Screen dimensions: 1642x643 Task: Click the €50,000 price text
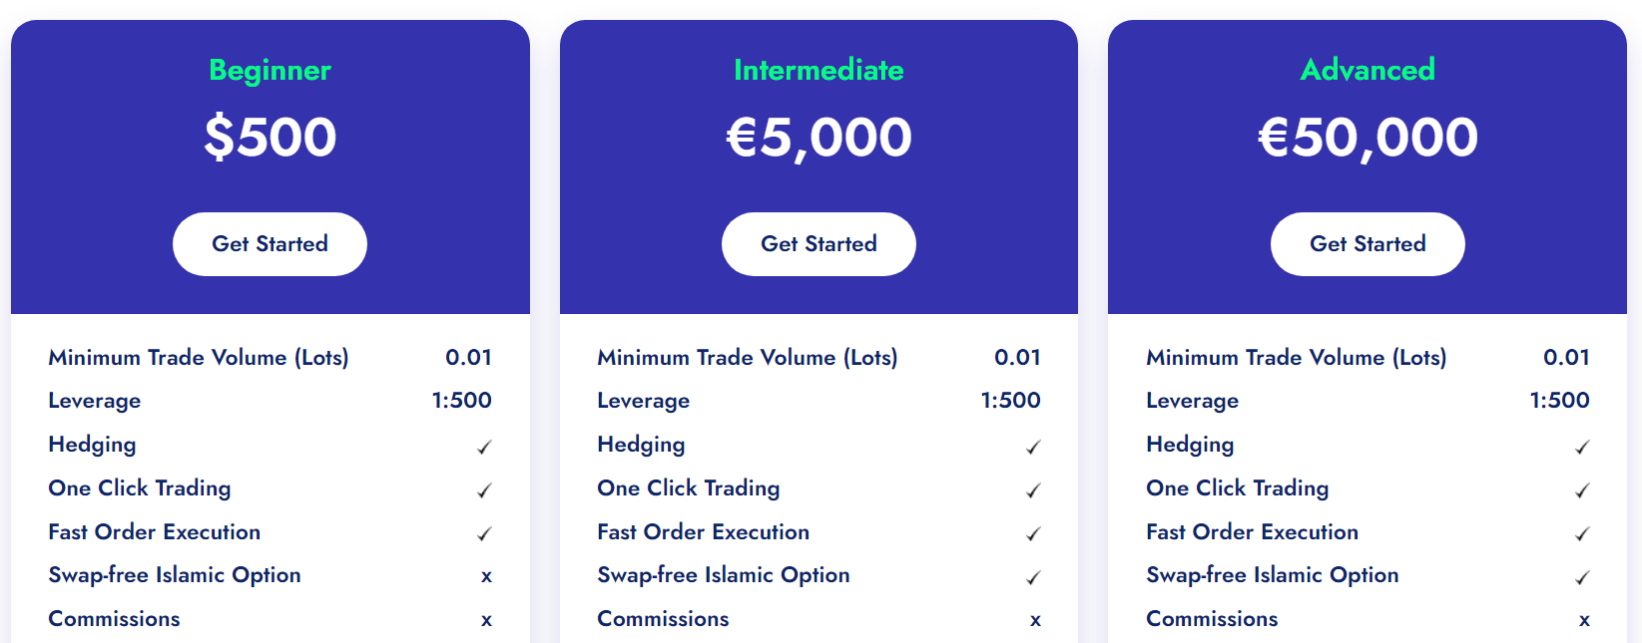point(1368,137)
